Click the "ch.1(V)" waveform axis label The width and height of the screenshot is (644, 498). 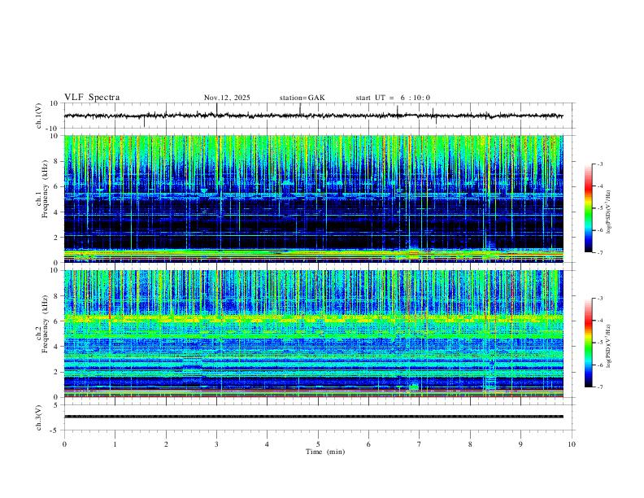[x=39, y=116]
